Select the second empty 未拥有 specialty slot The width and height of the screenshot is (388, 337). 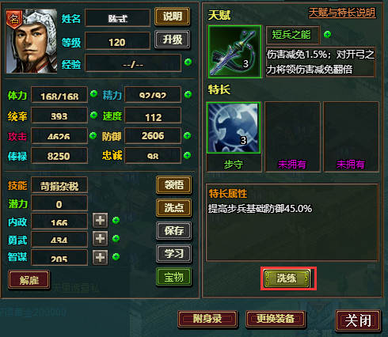click(x=351, y=137)
